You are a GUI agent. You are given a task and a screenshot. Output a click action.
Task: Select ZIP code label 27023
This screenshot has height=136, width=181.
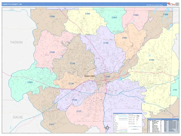click(30, 82)
